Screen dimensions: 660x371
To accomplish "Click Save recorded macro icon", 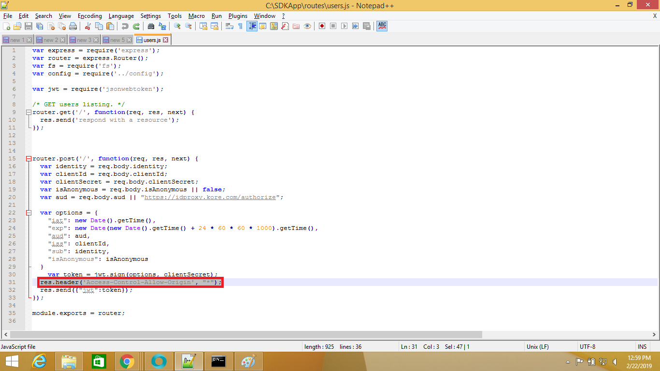I will click(366, 26).
